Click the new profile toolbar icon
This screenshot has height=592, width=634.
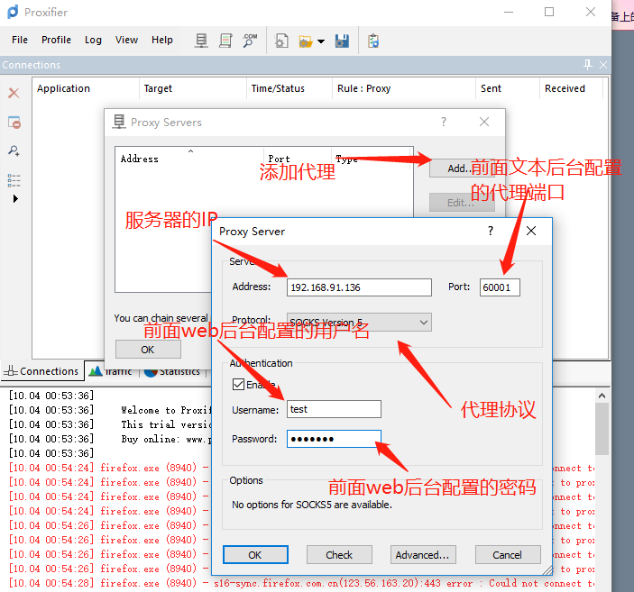pos(281,41)
